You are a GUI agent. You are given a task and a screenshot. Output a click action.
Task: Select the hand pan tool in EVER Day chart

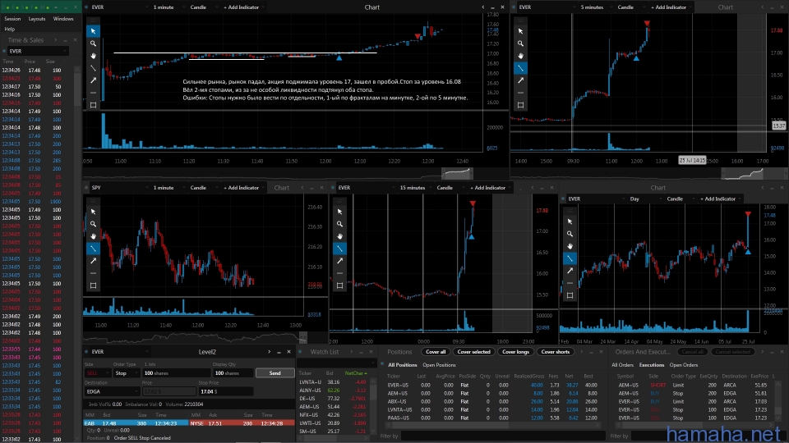coord(570,246)
